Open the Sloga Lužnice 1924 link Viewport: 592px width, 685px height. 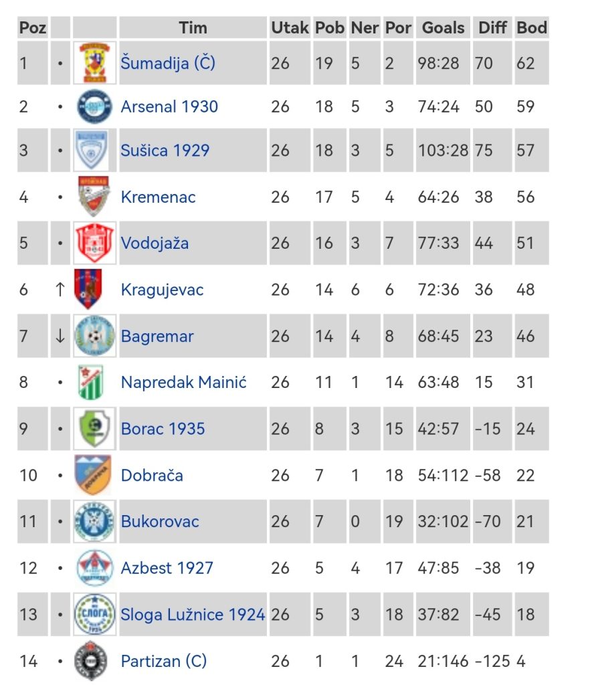(193, 615)
